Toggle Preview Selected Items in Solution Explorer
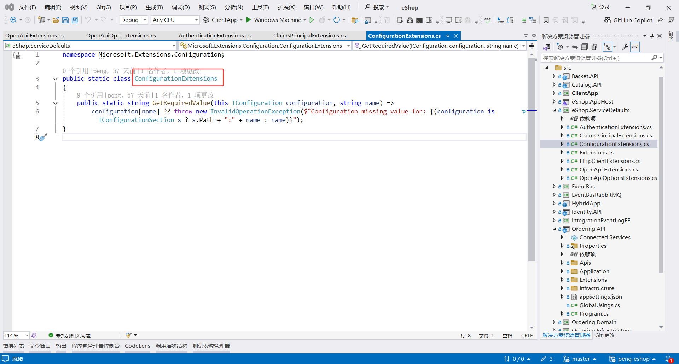The image size is (679, 364). coord(635,47)
